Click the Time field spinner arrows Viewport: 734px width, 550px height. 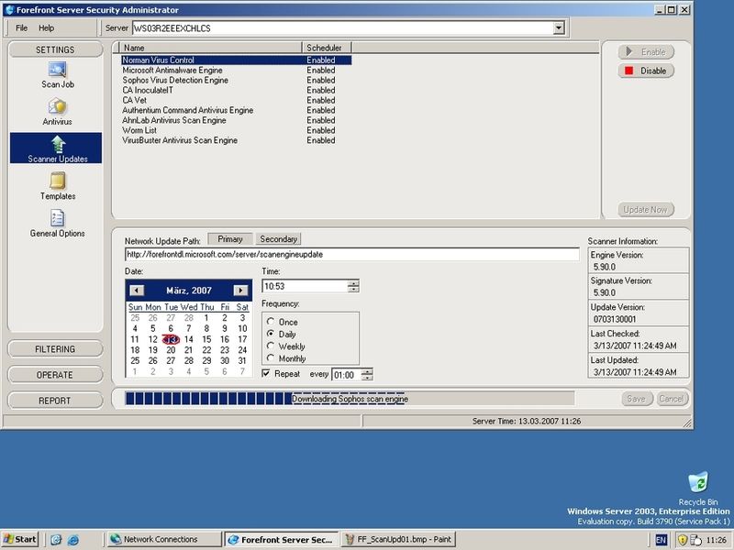tap(354, 286)
